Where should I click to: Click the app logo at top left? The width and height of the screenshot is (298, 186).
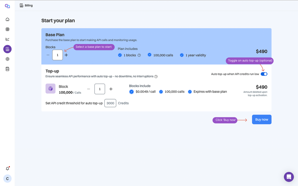tap(7, 5)
